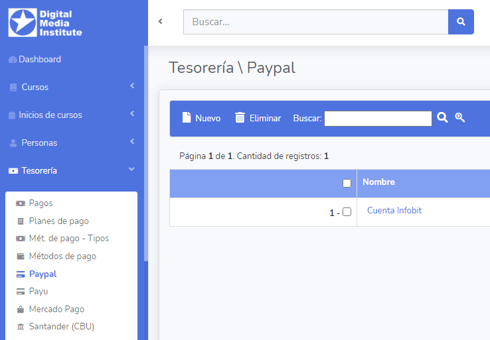Go to the Pagos submenu item

[x=41, y=203]
